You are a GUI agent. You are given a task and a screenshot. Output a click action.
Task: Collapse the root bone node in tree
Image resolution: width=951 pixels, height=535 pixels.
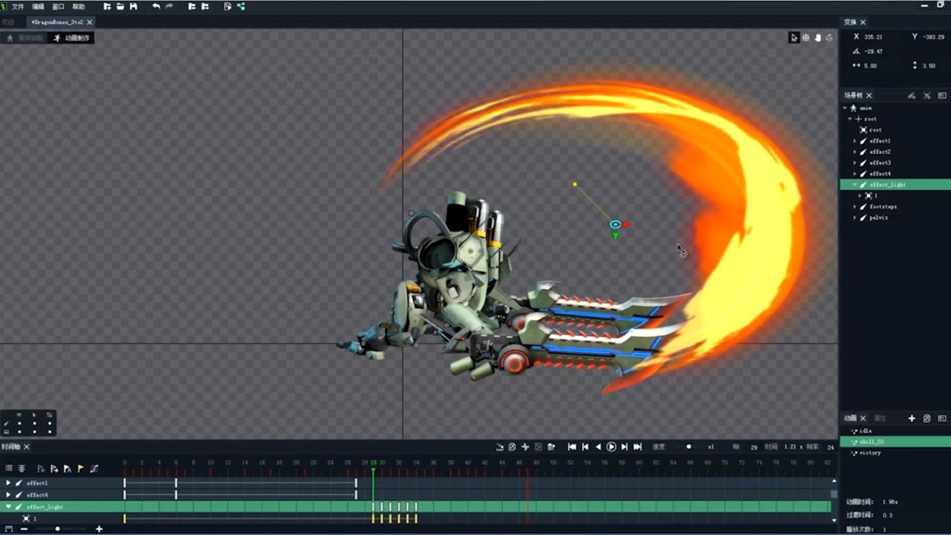(x=850, y=119)
